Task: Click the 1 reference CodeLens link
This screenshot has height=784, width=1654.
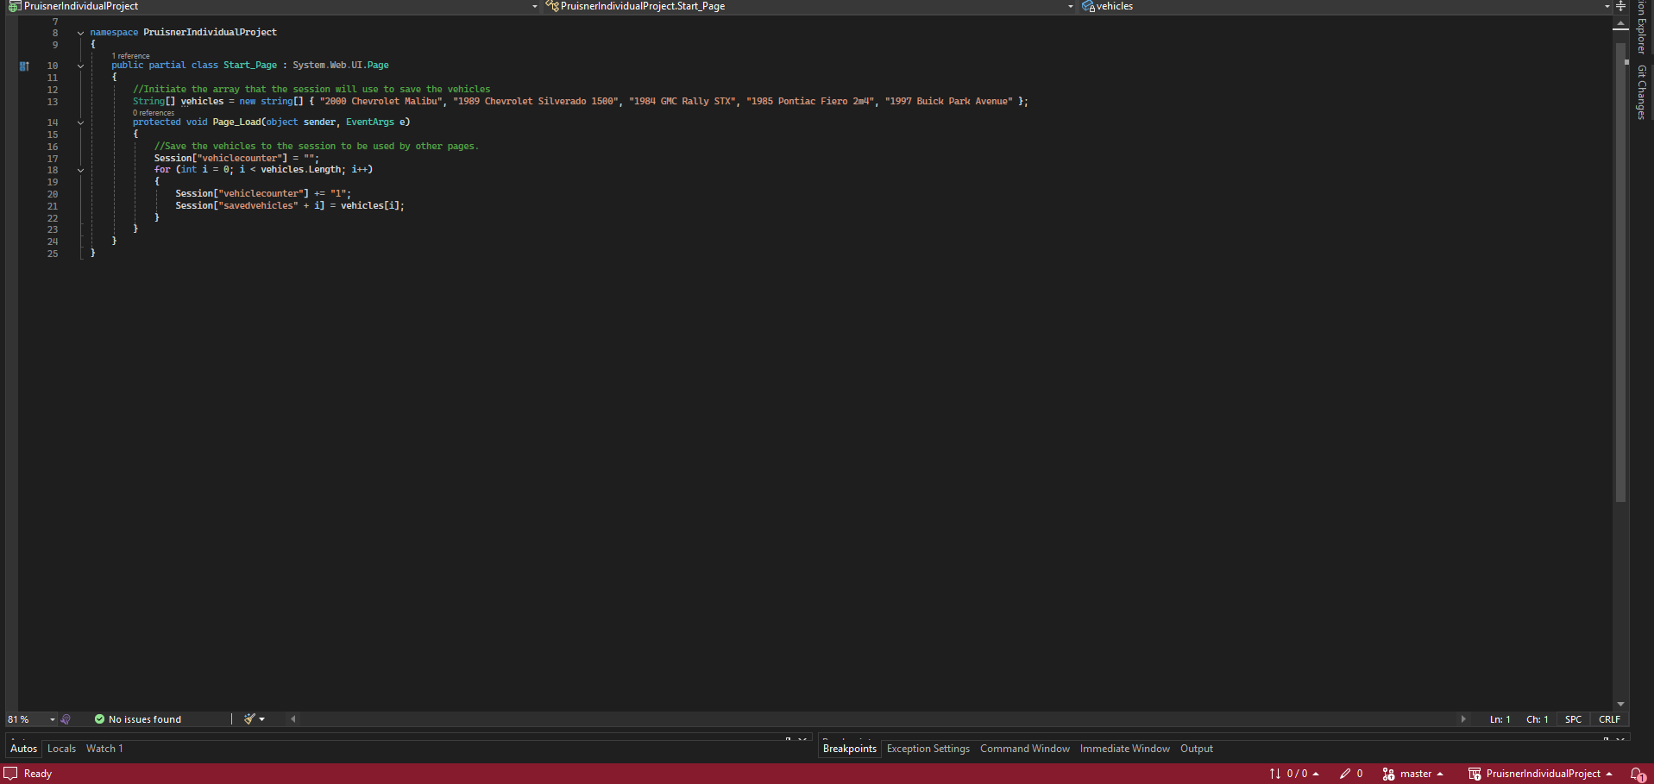Action: pos(130,56)
